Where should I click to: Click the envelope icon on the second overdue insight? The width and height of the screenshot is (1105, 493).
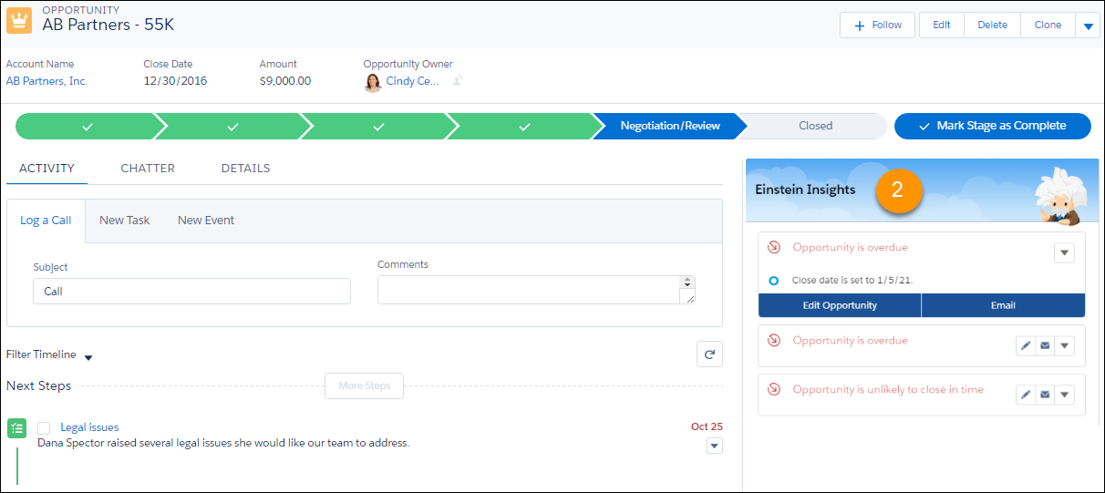tap(1045, 345)
